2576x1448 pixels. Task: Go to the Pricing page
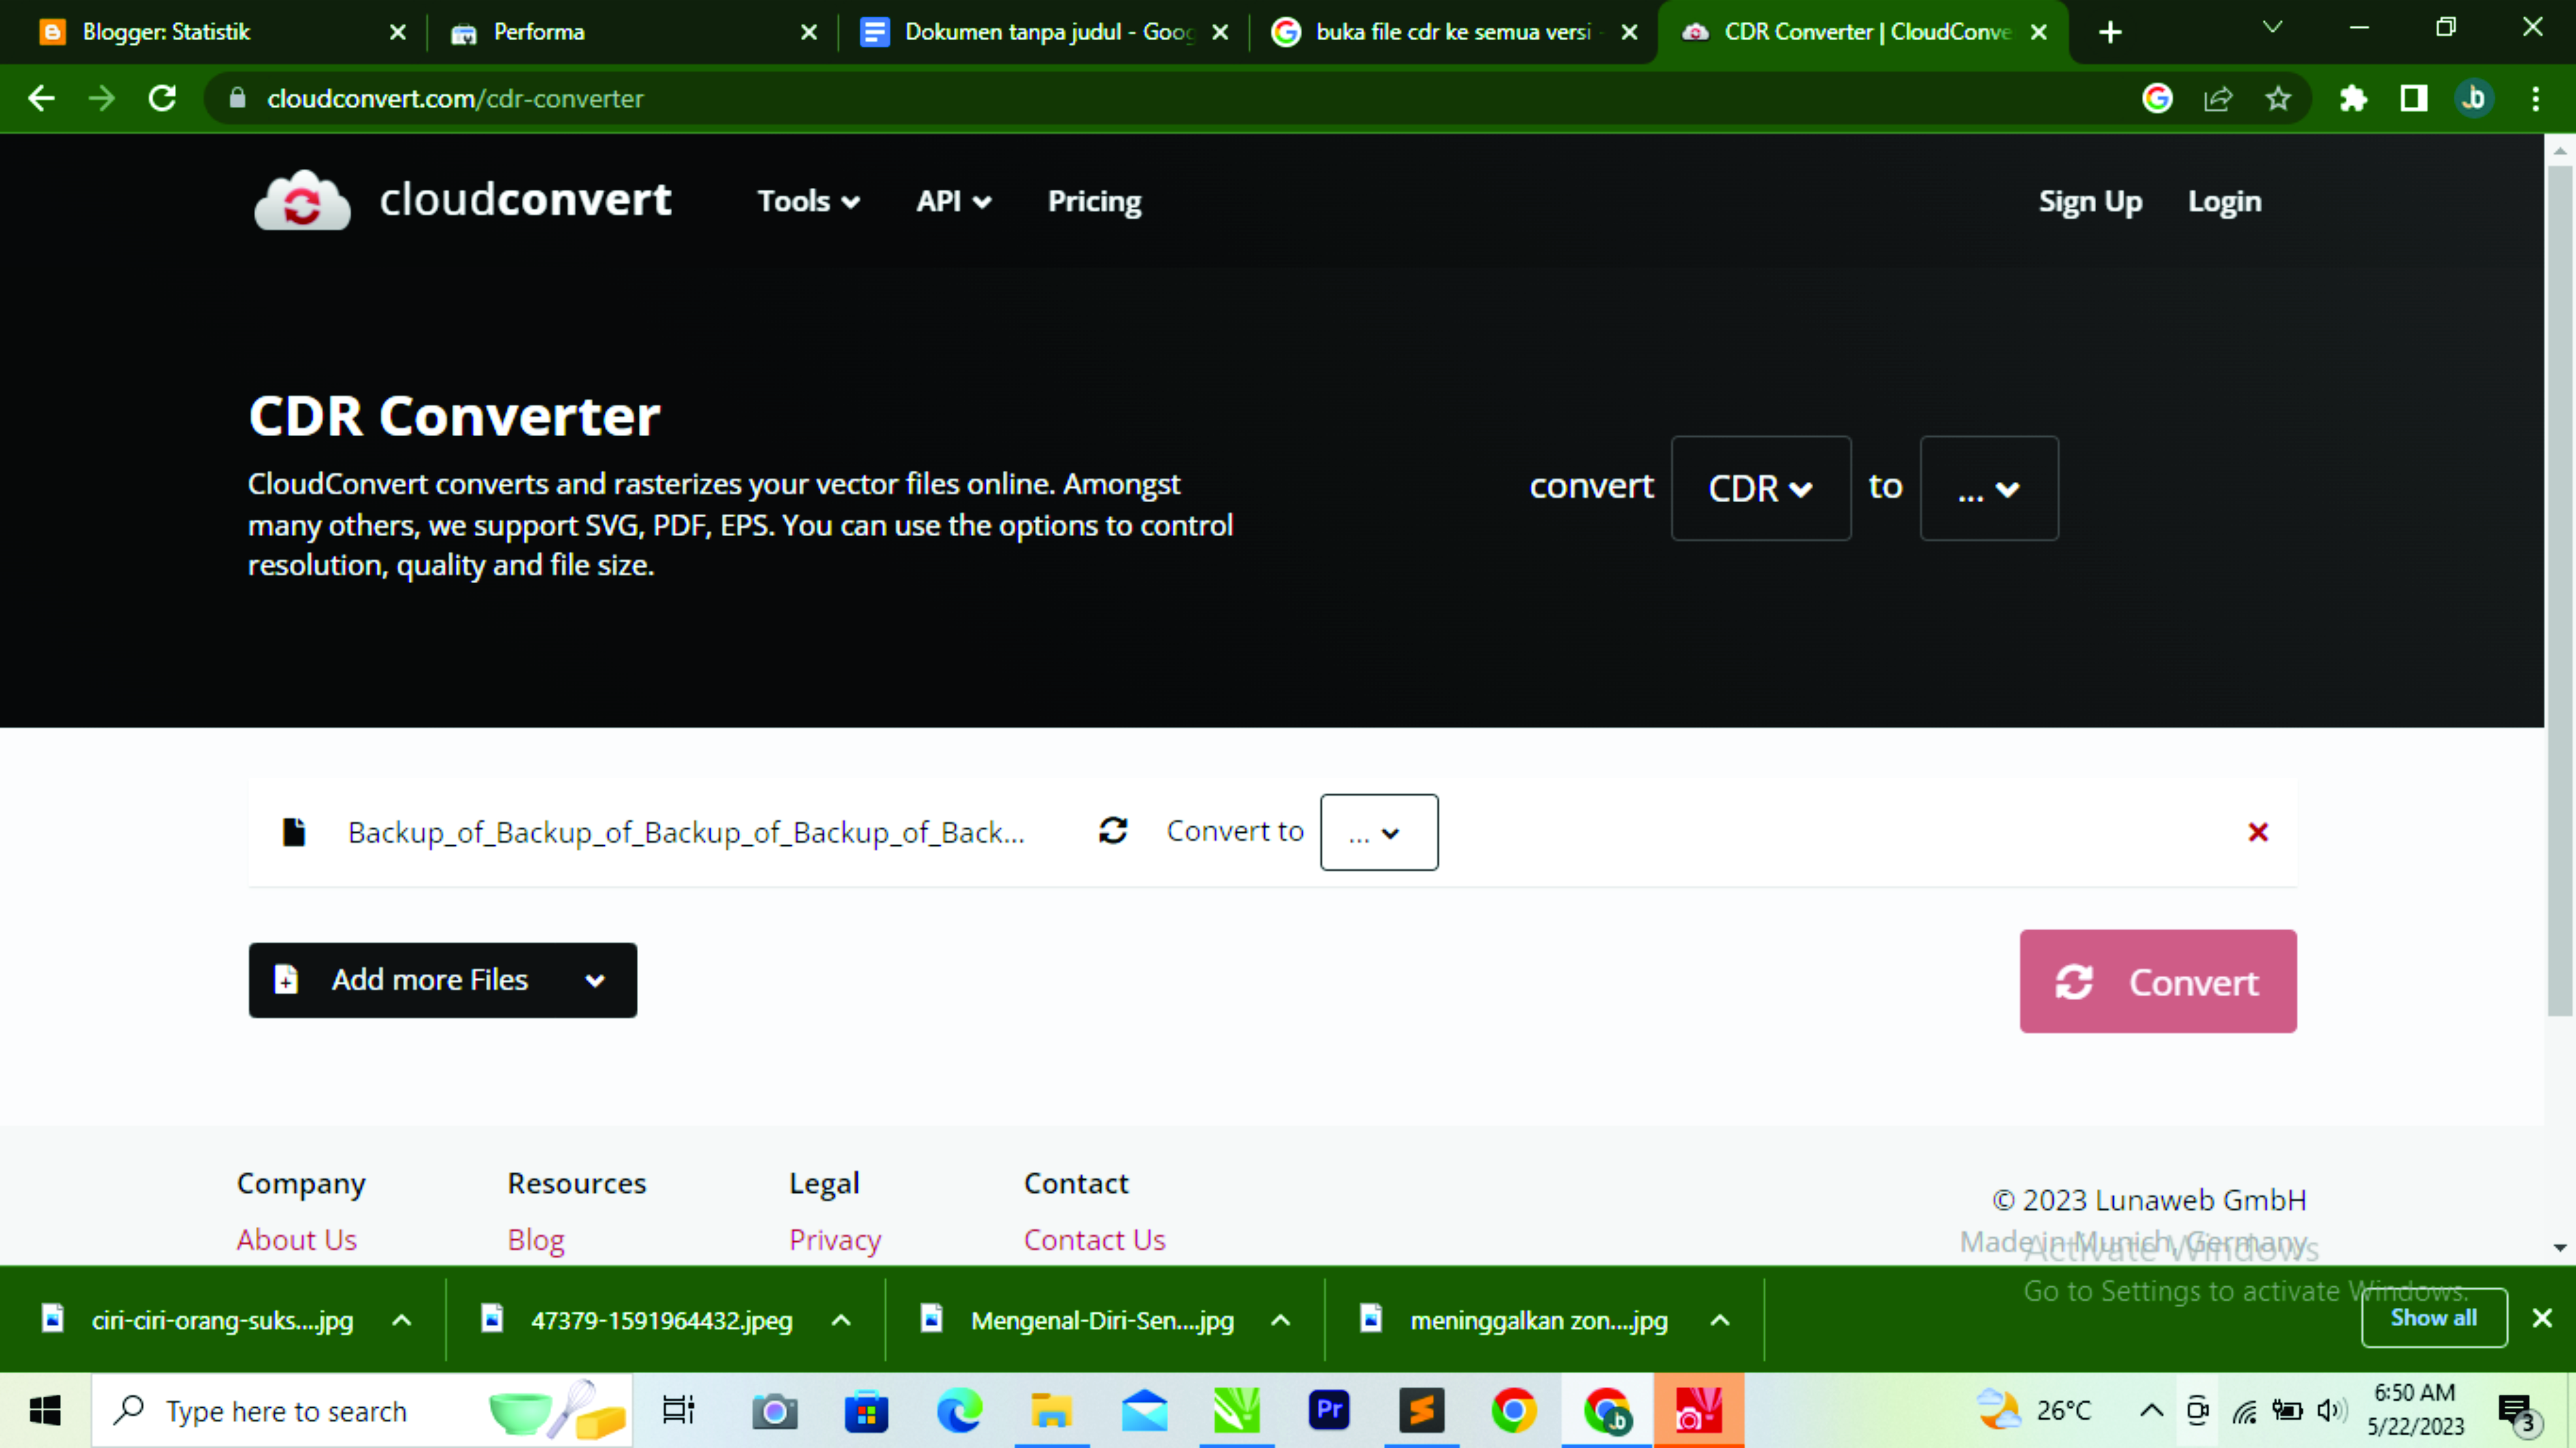1094,201
